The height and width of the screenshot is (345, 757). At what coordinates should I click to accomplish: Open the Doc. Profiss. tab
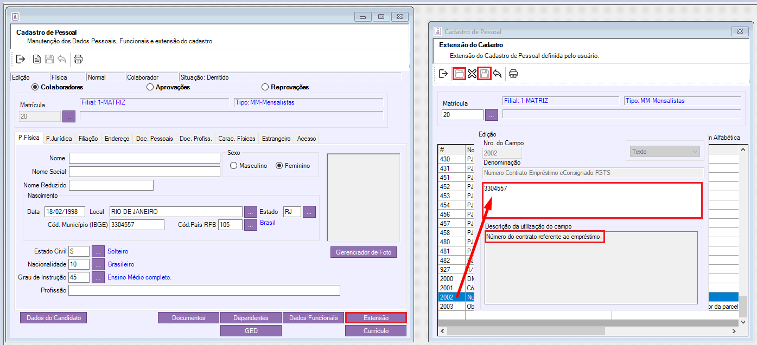pos(195,139)
